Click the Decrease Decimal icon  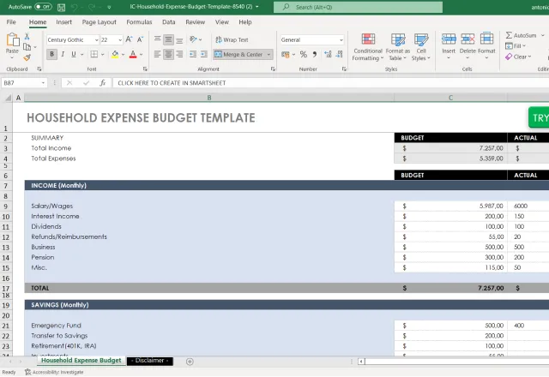[x=339, y=54]
